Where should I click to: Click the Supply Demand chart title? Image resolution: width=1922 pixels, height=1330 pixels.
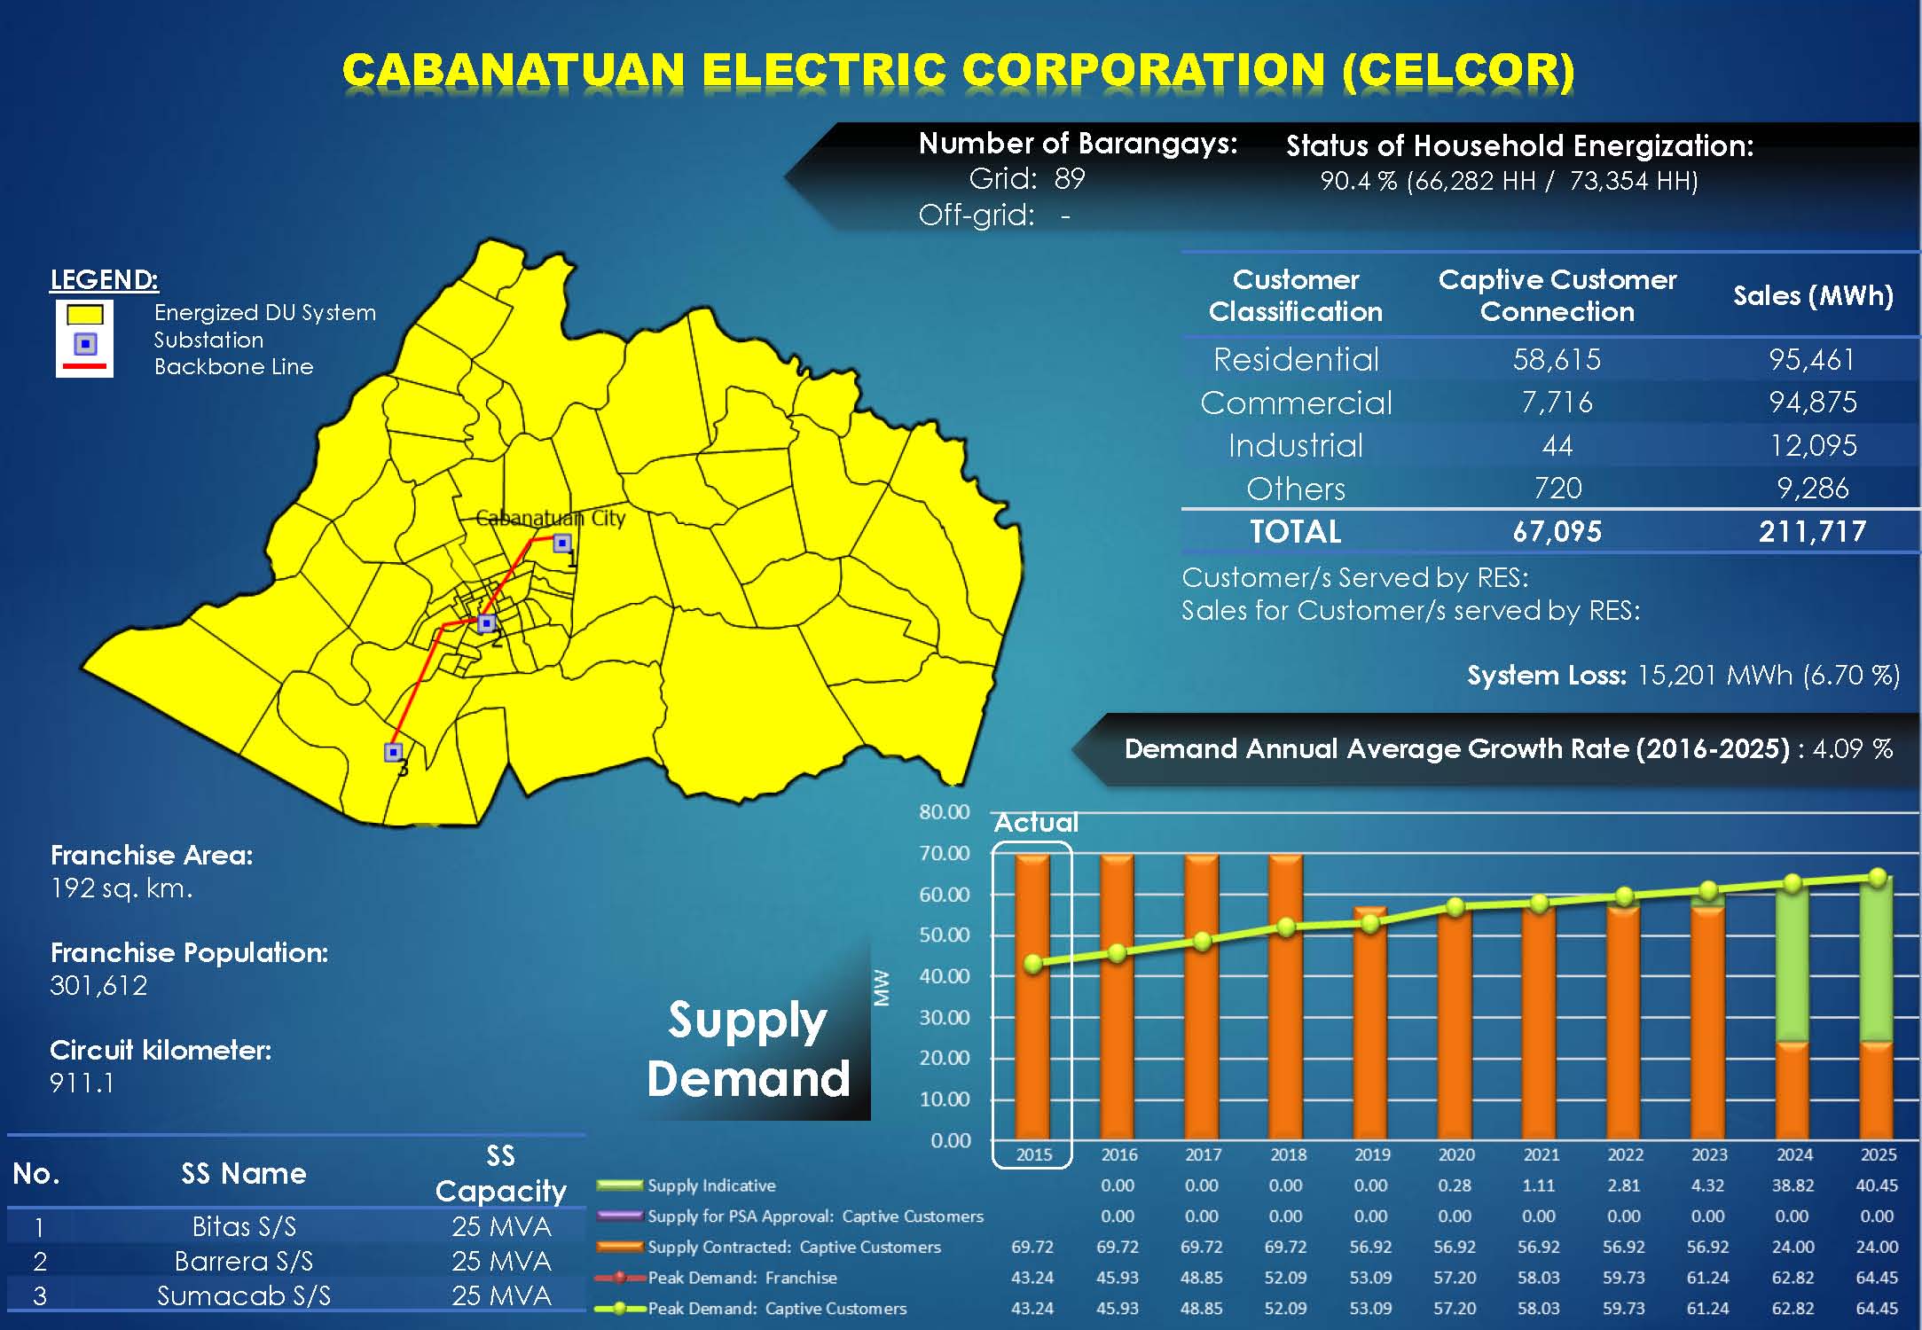748,1048
